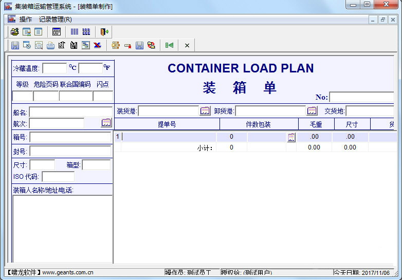Click www.geants.com.cn in status bar

tap(68, 272)
